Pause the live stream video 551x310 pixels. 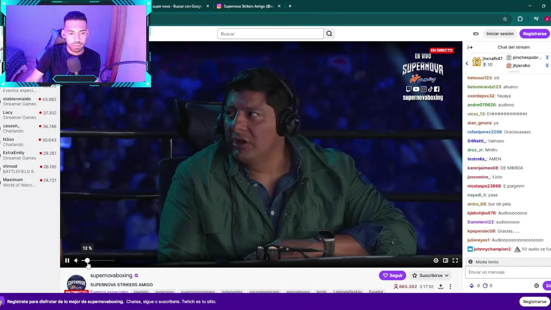click(67, 260)
